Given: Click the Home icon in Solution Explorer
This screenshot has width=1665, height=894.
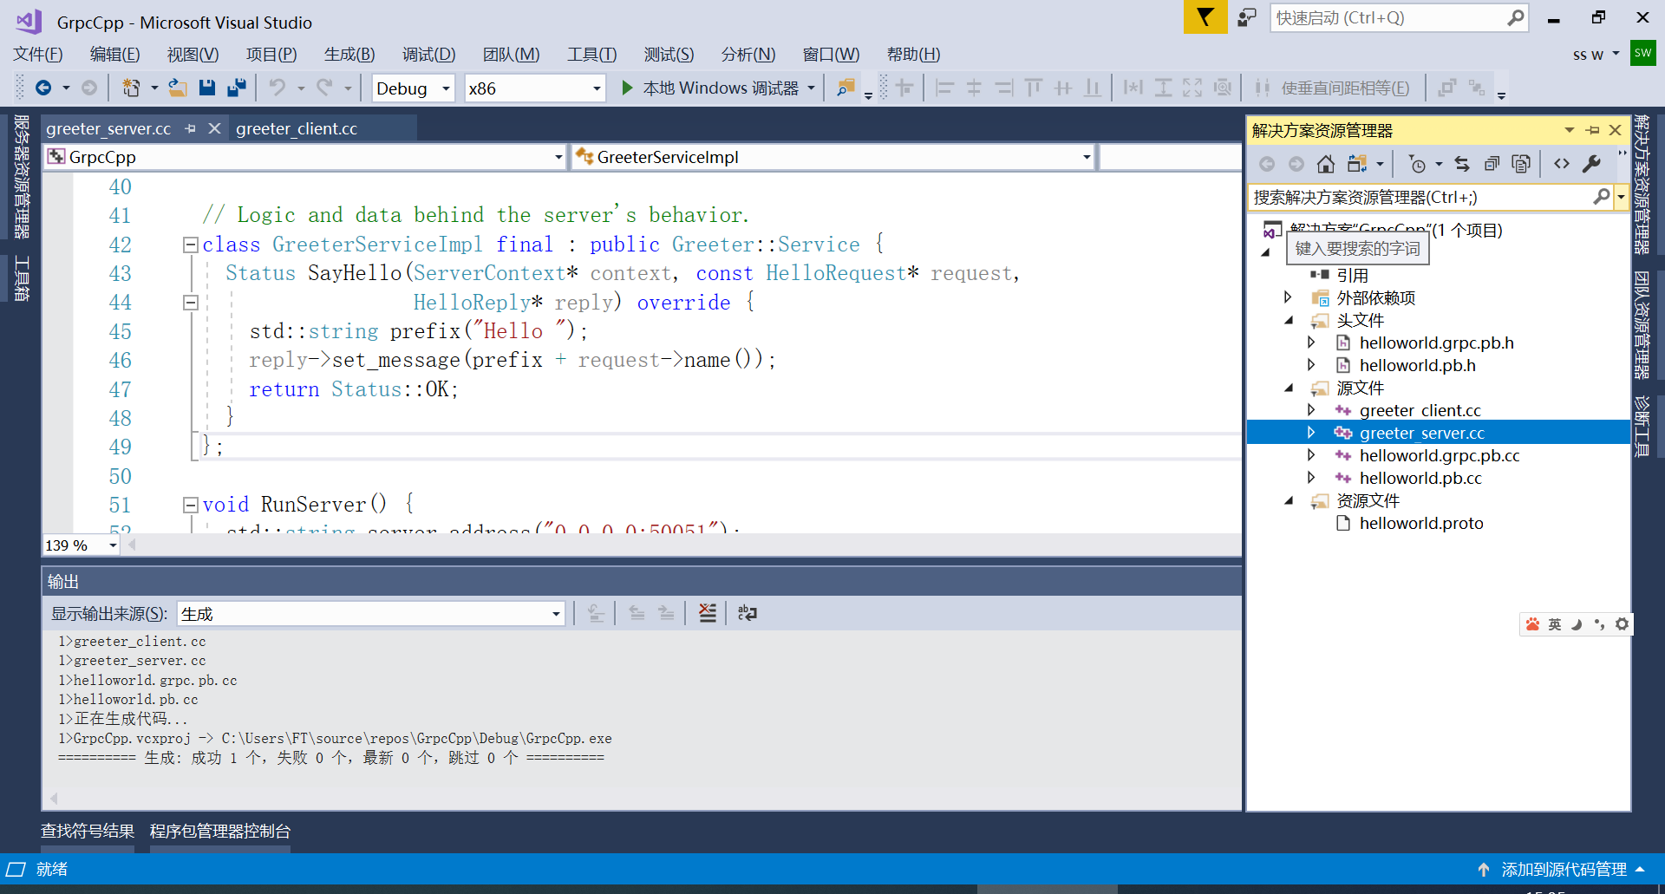Looking at the screenshot, I should point(1325,163).
